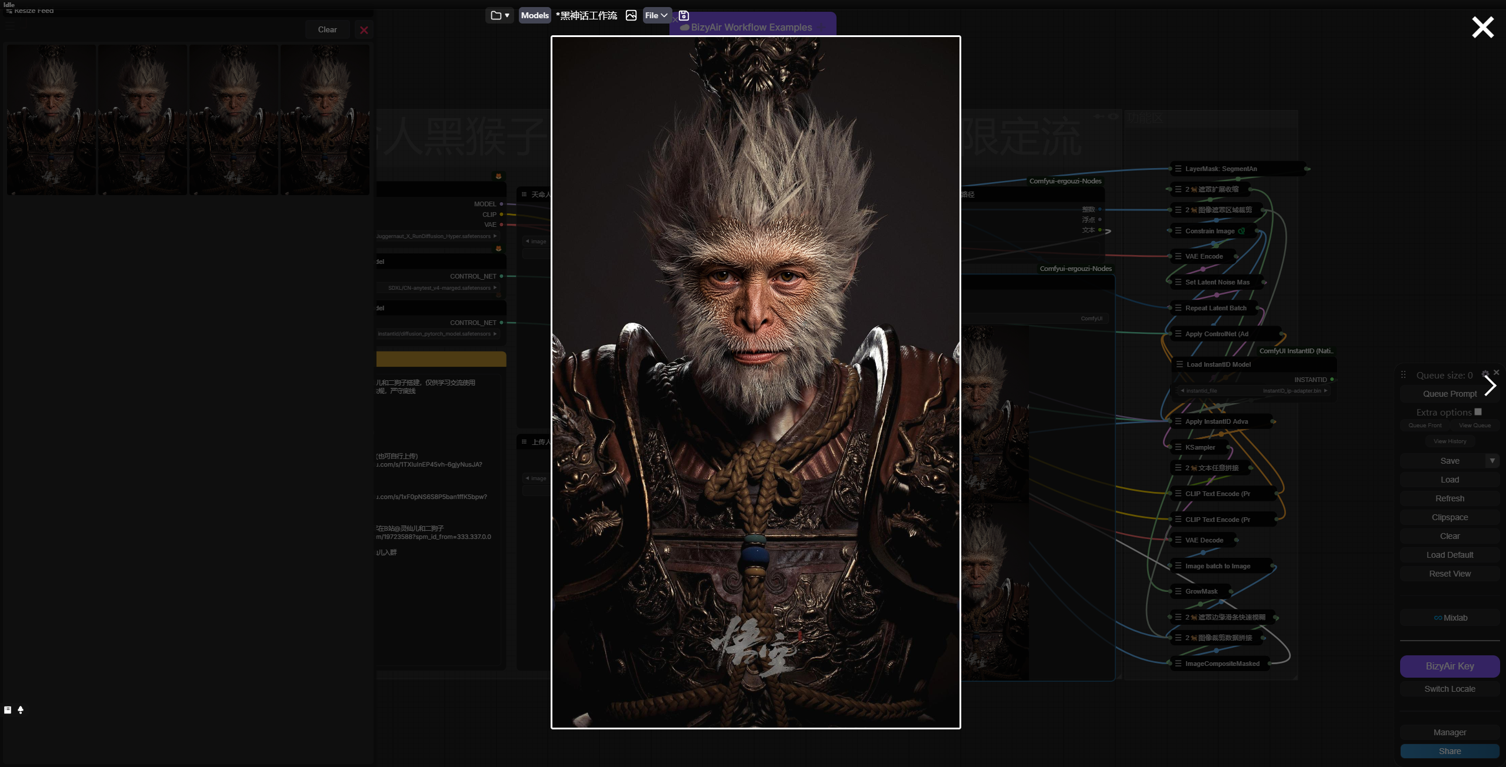
Task: Click the VAE Decode node menu icon
Action: 1178,540
